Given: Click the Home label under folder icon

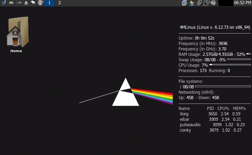Looking at the screenshot, I should tap(16, 51).
